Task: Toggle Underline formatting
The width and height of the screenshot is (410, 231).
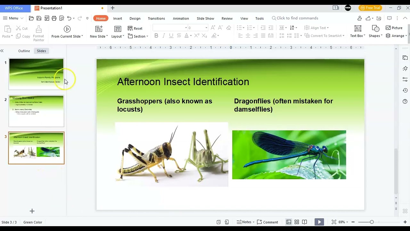Action: [x=171, y=36]
